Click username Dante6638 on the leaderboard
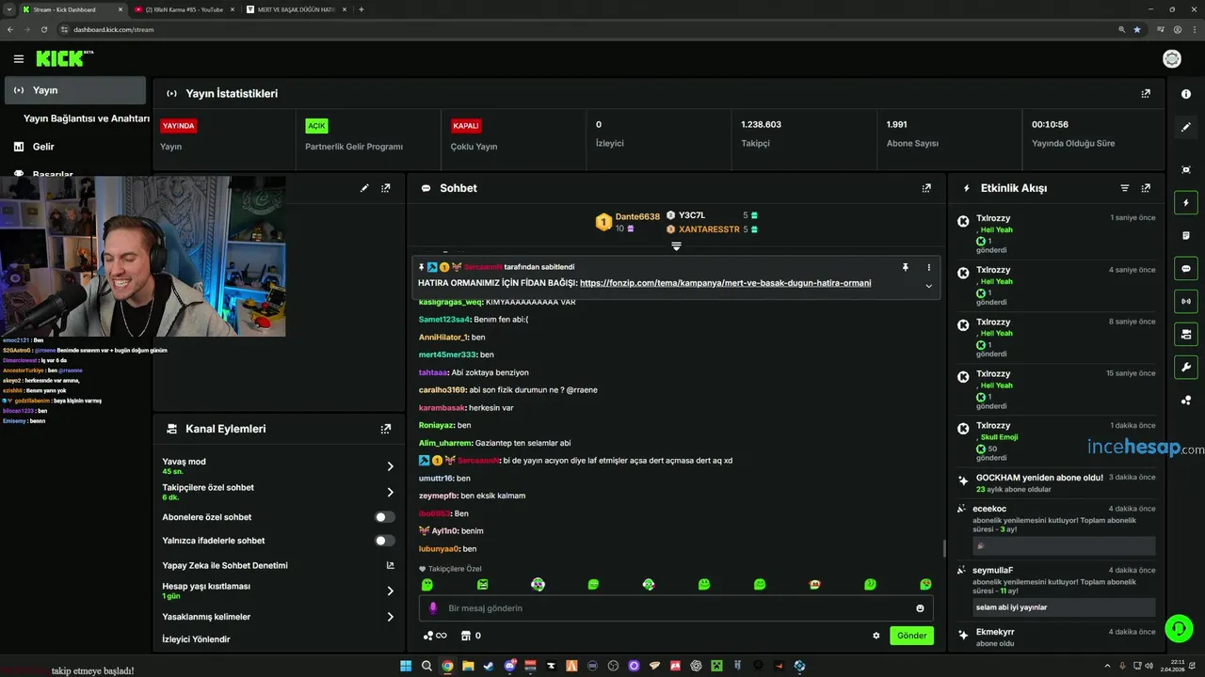Screen dimensions: 1205x677 (637, 216)
